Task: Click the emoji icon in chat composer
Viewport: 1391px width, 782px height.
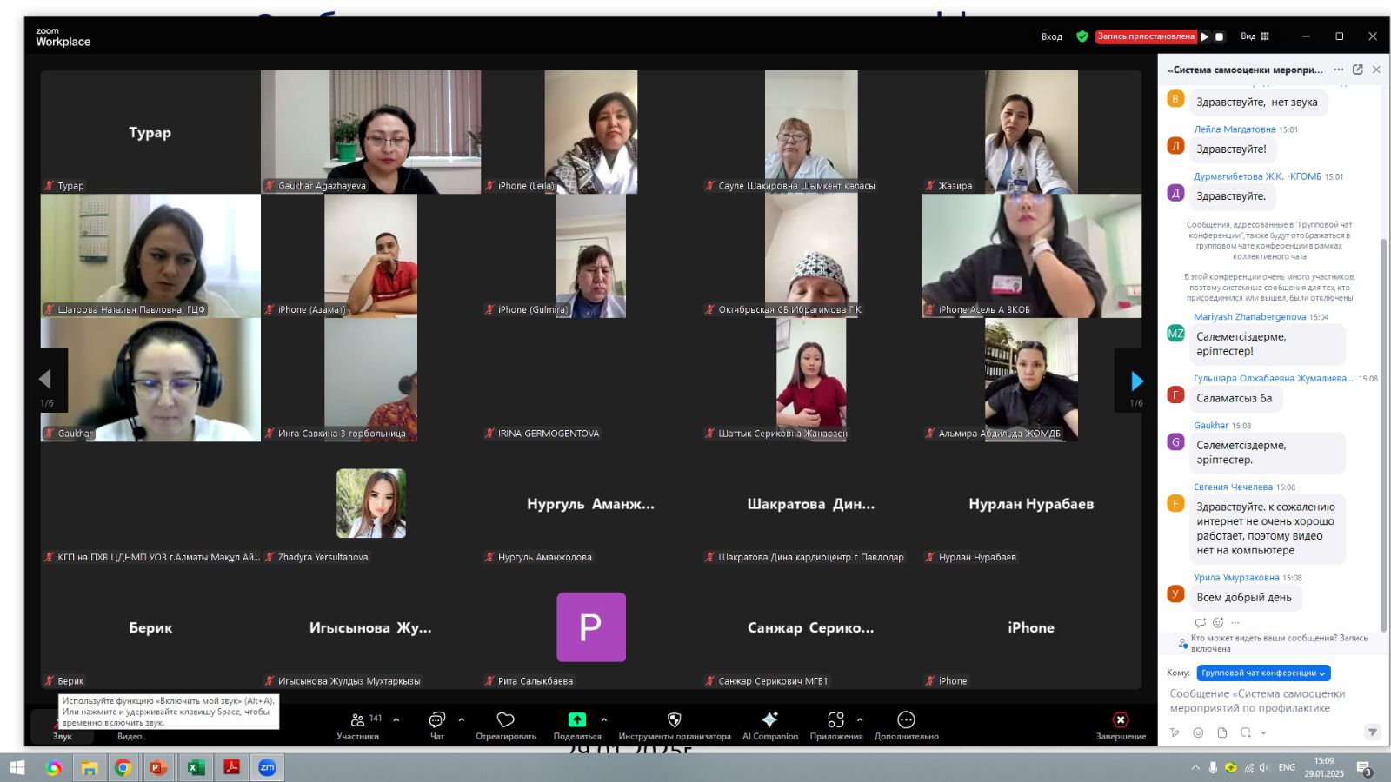Action: pos(1198,732)
